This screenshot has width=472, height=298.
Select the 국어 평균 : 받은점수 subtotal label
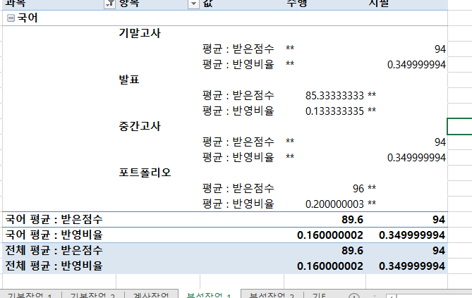coord(54,219)
